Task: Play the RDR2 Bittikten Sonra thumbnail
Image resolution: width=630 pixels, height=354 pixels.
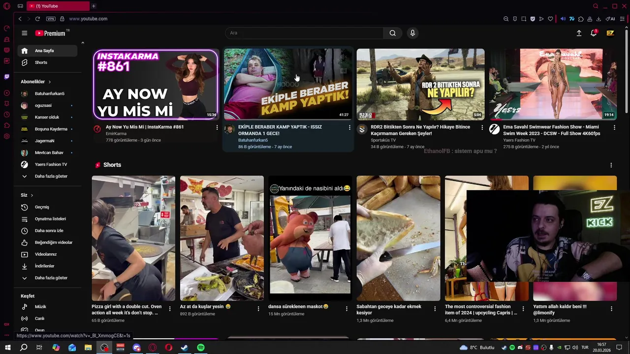Action: pyautogui.click(x=420, y=84)
